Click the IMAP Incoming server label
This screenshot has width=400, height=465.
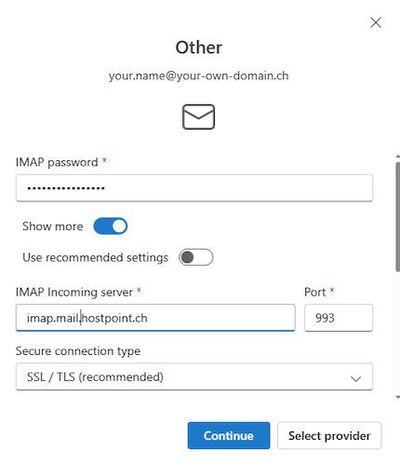[x=74, y=292]
